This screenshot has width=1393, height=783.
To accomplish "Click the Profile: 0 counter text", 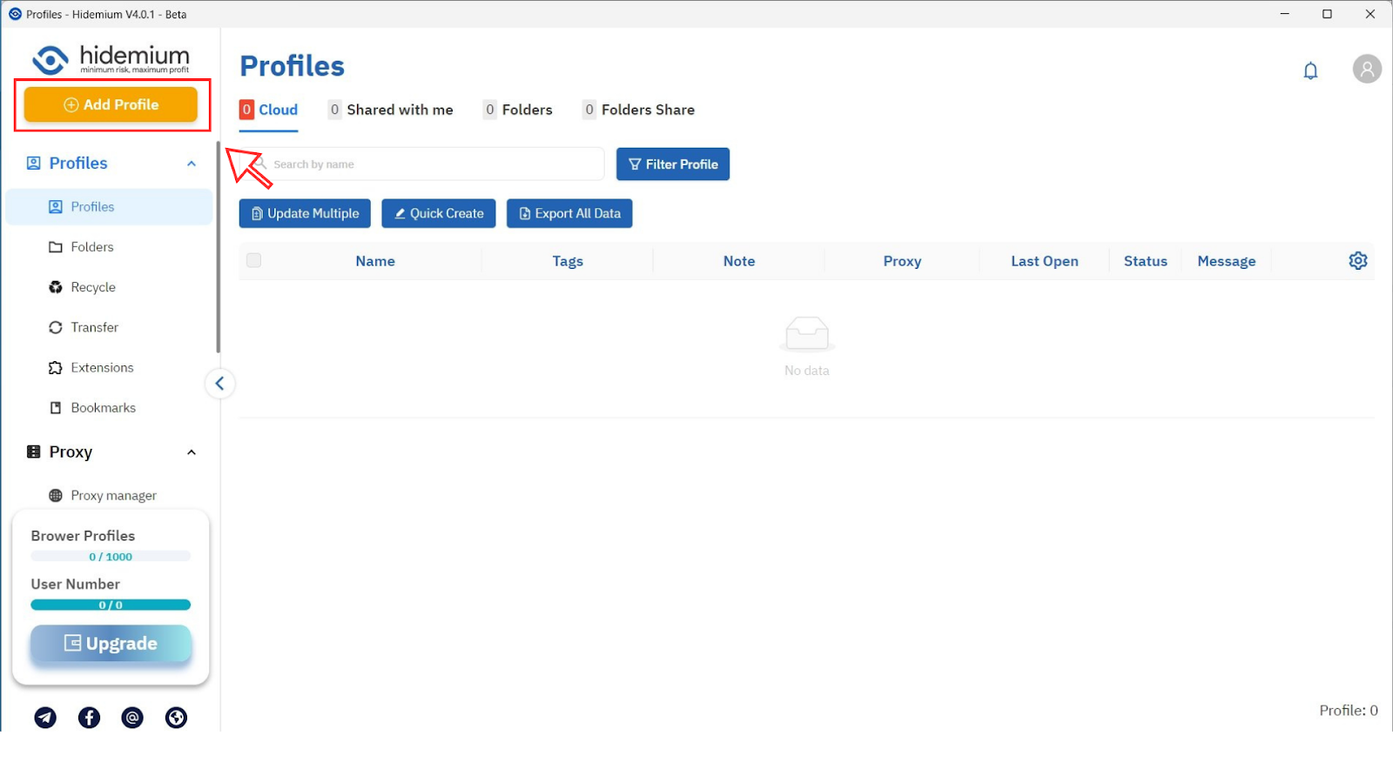I will (x=1349, y=711).
